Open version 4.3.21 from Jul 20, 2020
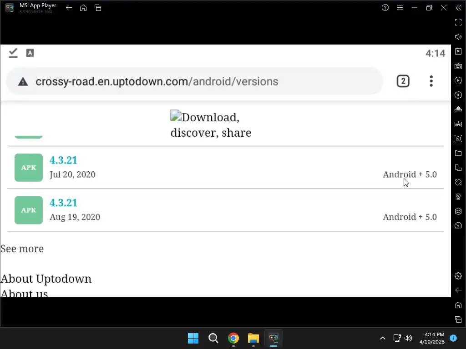466x349 pixels. [63, 160]
